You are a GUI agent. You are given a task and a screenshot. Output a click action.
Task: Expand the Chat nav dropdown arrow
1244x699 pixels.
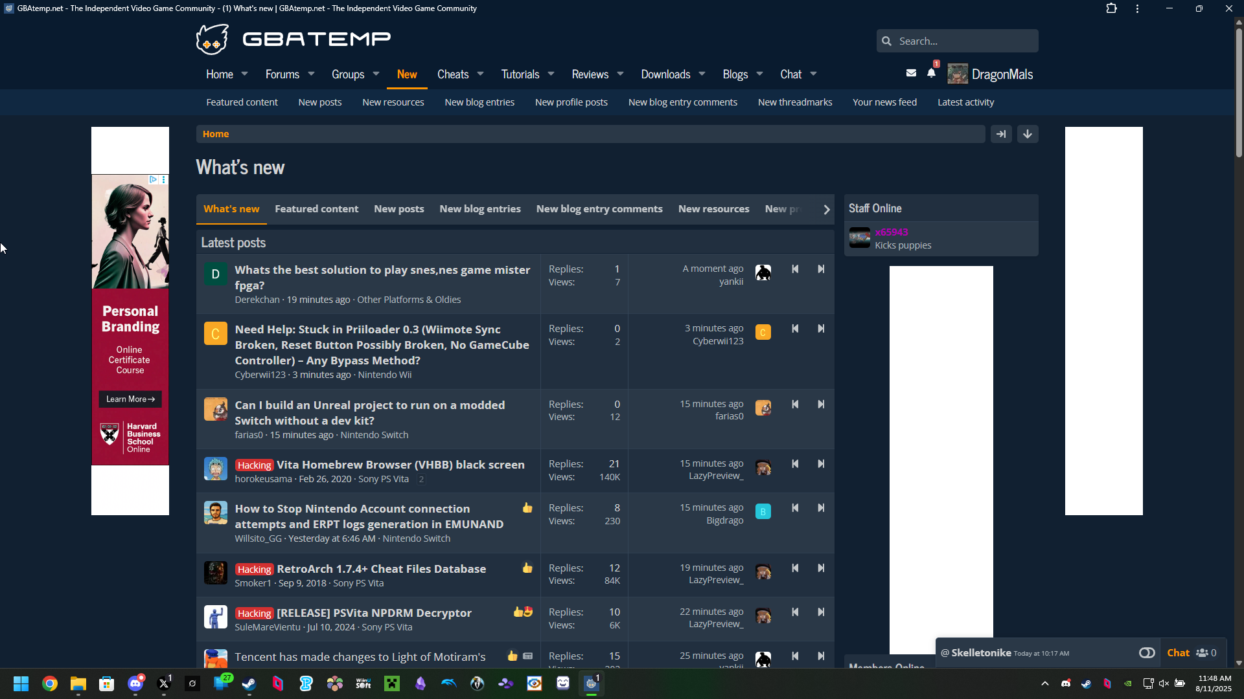[814, 74]
